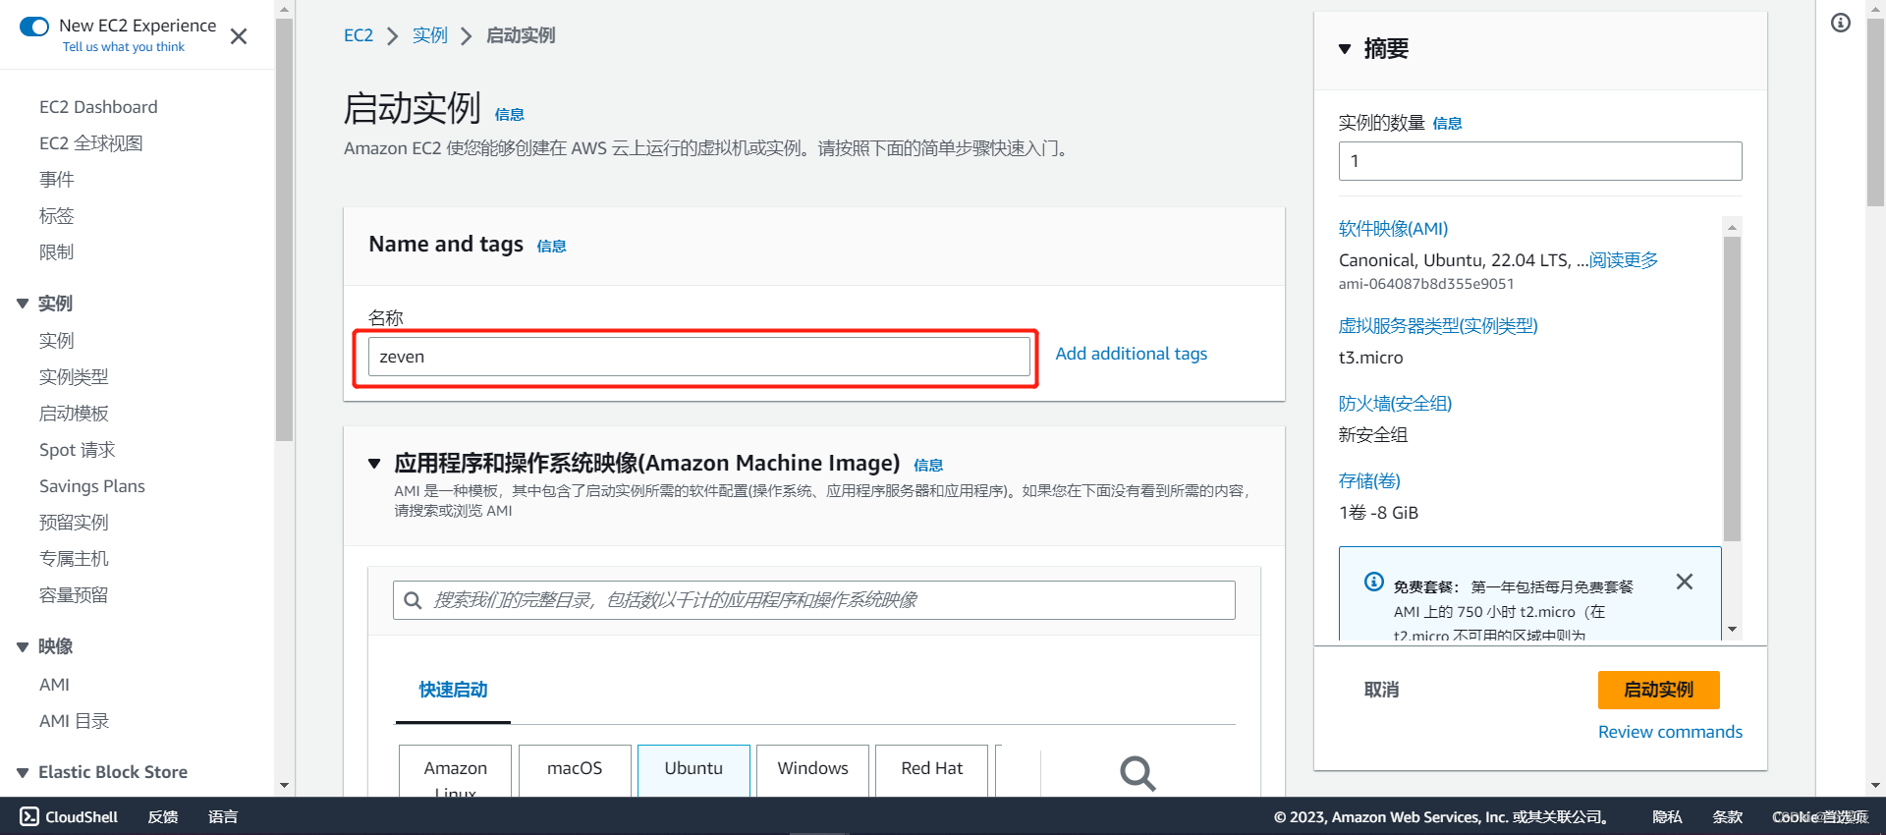Click Review commands link
The width and height of the screenshot is (1886, 835).
1670,732
